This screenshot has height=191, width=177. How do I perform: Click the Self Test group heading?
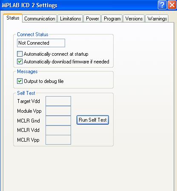[x=26, y=93]
